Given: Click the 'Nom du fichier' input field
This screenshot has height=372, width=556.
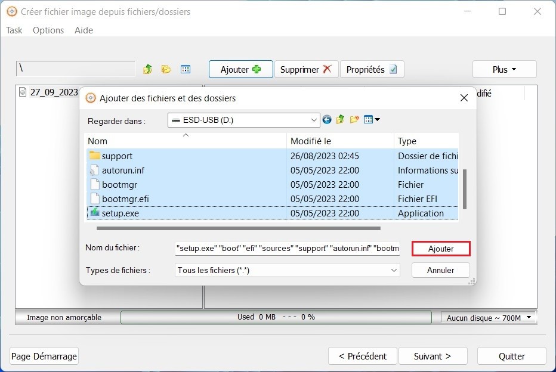Looking at the screenshot, I should 287,249.
